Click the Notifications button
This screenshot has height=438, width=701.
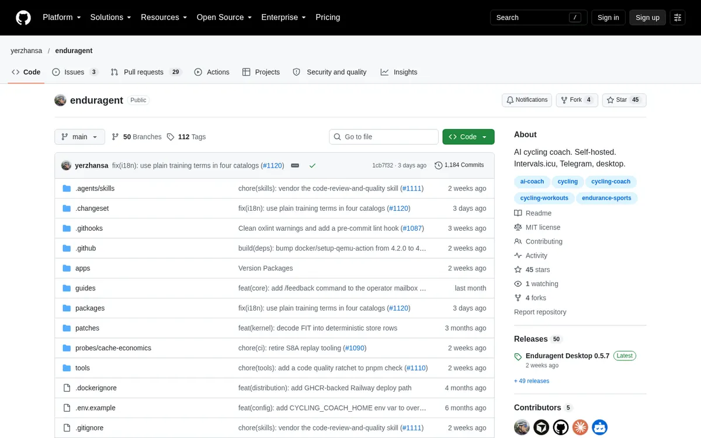tap(527, 100)
